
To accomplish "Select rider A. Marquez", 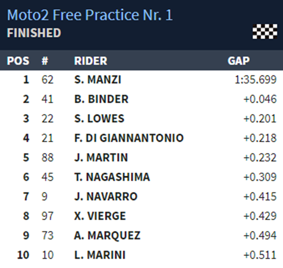I will click(x=107, y=235).
